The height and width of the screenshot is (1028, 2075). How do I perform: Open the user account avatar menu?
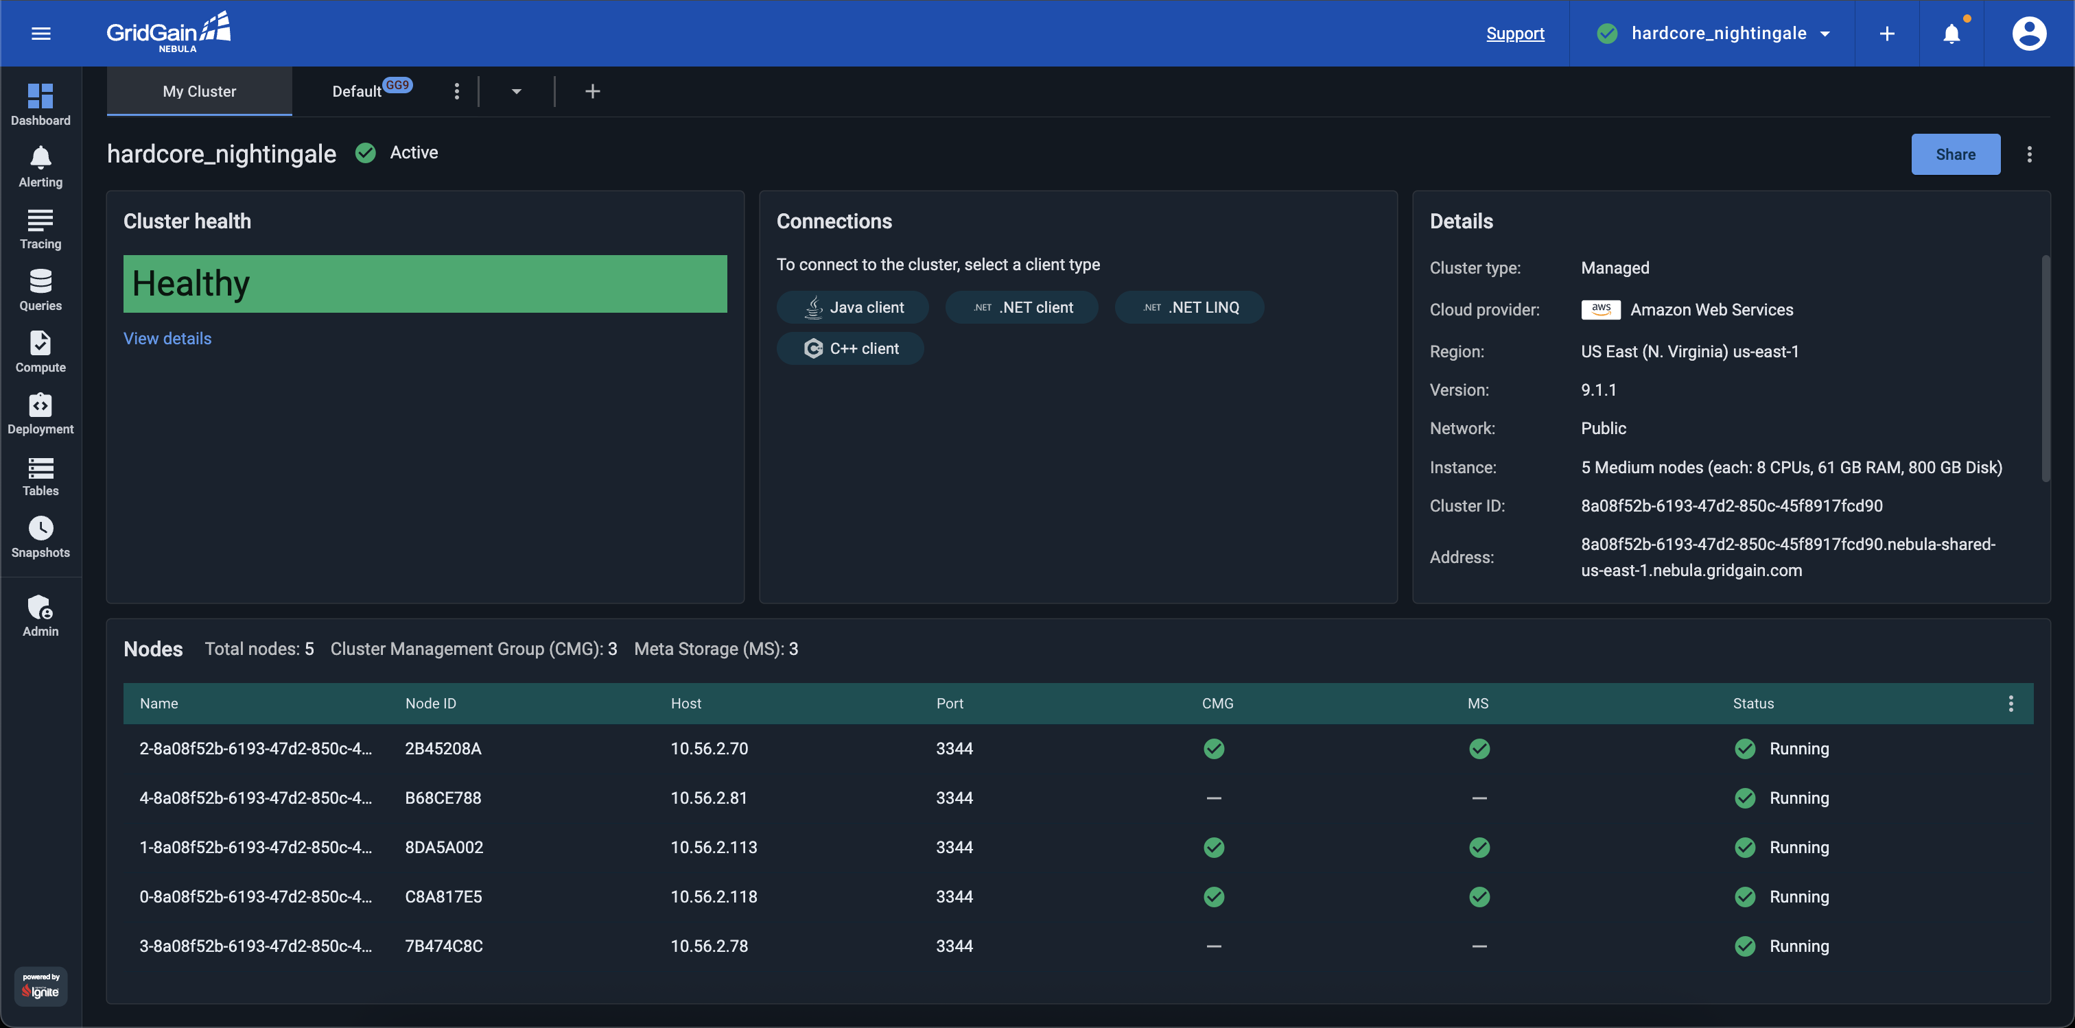click(x=2028, y=33)
